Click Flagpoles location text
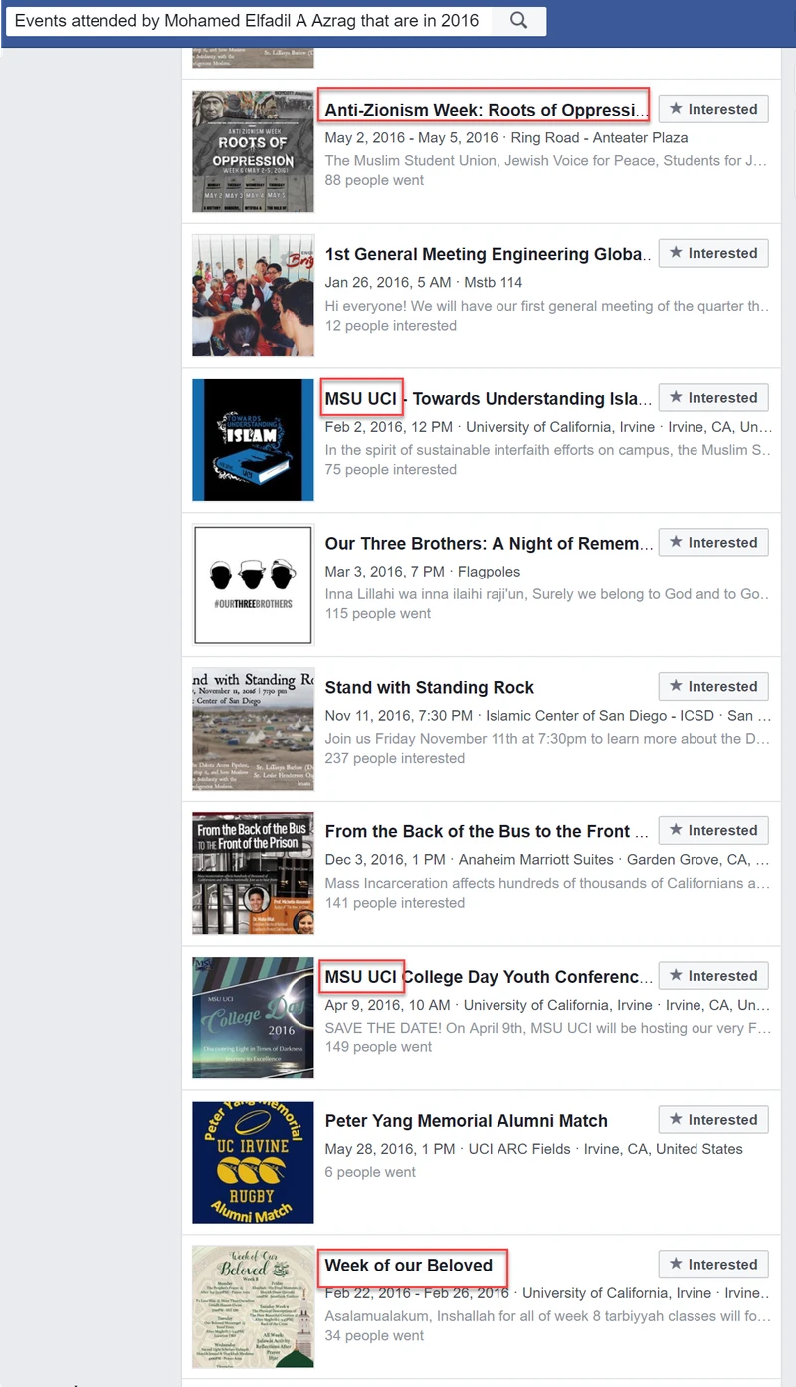This screenshot has width=796, height=1387. point(489,572)
